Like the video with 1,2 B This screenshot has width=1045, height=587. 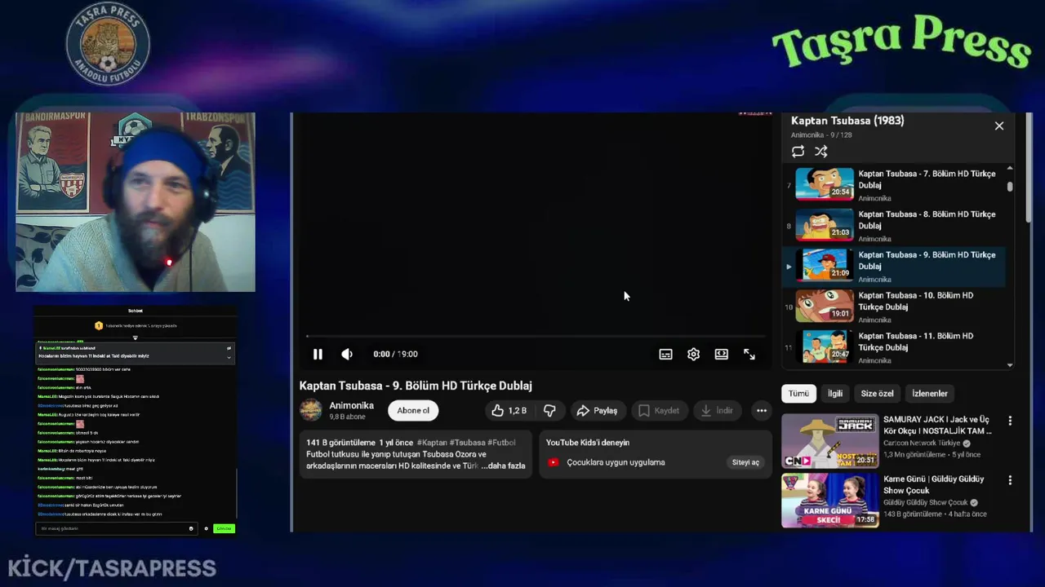509,410
